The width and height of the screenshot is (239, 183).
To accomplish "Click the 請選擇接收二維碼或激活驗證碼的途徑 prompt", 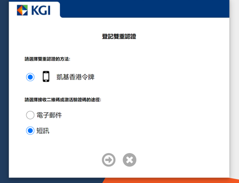I will [x=63, y=100].
